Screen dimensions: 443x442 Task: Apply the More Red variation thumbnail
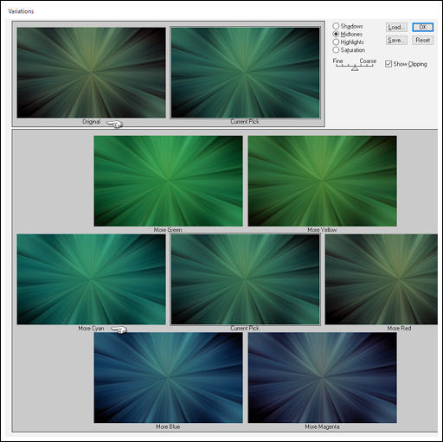(x=382, y=279)
